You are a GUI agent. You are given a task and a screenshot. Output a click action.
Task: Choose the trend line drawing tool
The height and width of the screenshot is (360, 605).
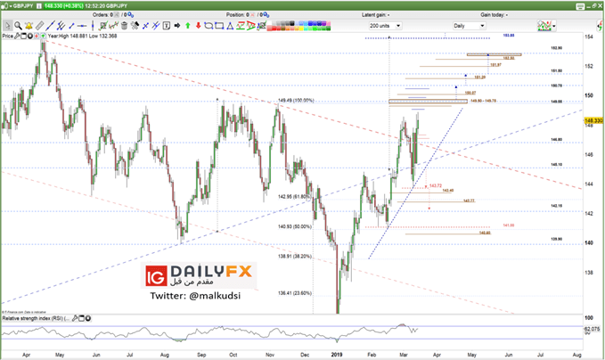click(x=50, y=26)
